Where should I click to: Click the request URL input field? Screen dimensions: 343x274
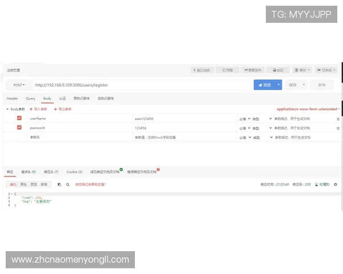point(143,85)
